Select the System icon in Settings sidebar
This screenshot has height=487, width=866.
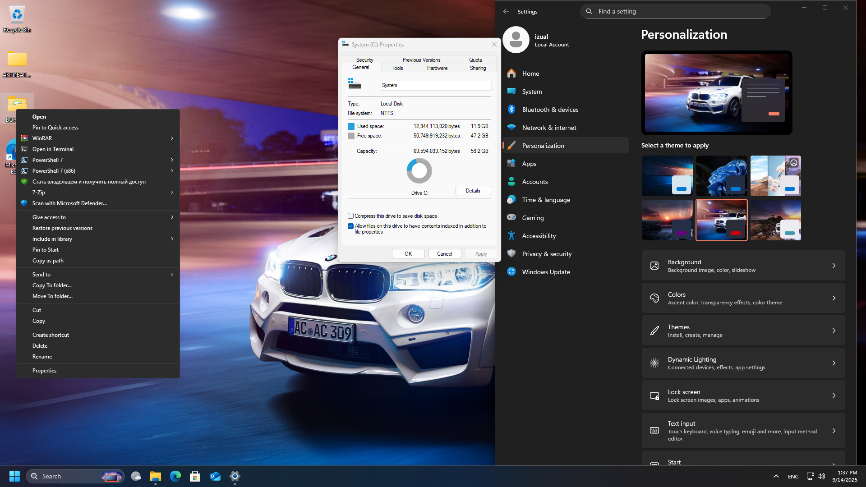pyautogui.click(x=511, y=92)
